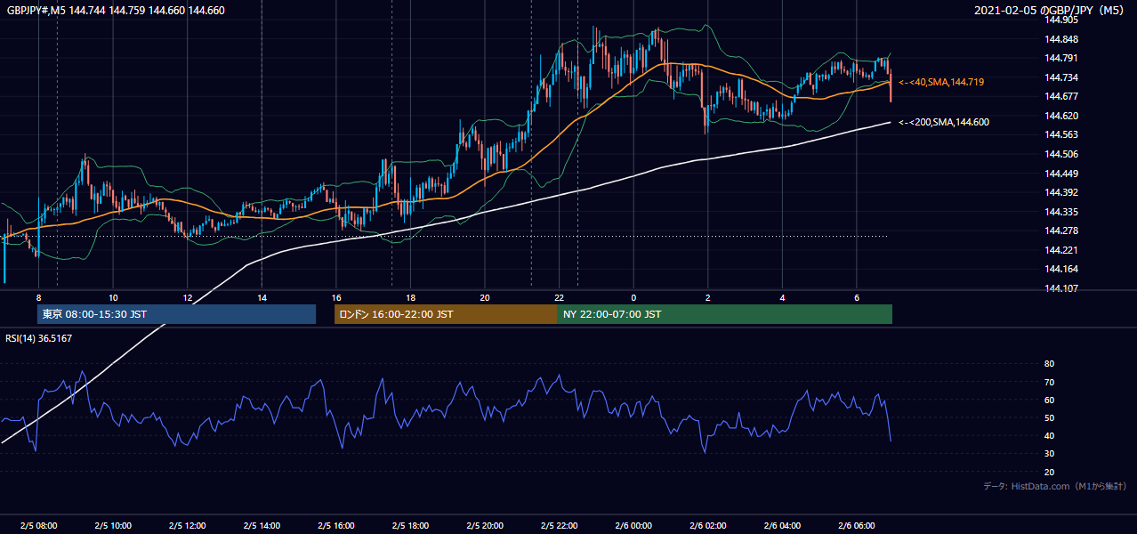Click the HistData.com data source credit

[1054, 486]
